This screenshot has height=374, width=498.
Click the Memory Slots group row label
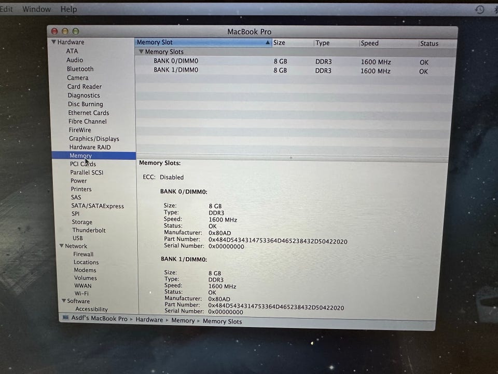tap(164, 51)
